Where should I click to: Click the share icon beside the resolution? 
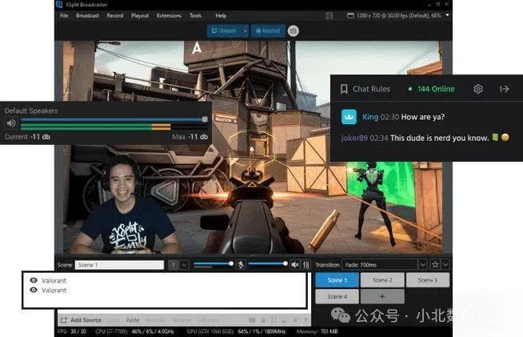[329, 16]
